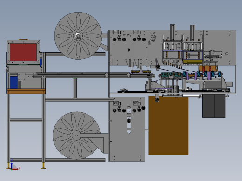242x181 pixels.
Task: Select the red screen panel on the control box
Action: coord(23,52)
